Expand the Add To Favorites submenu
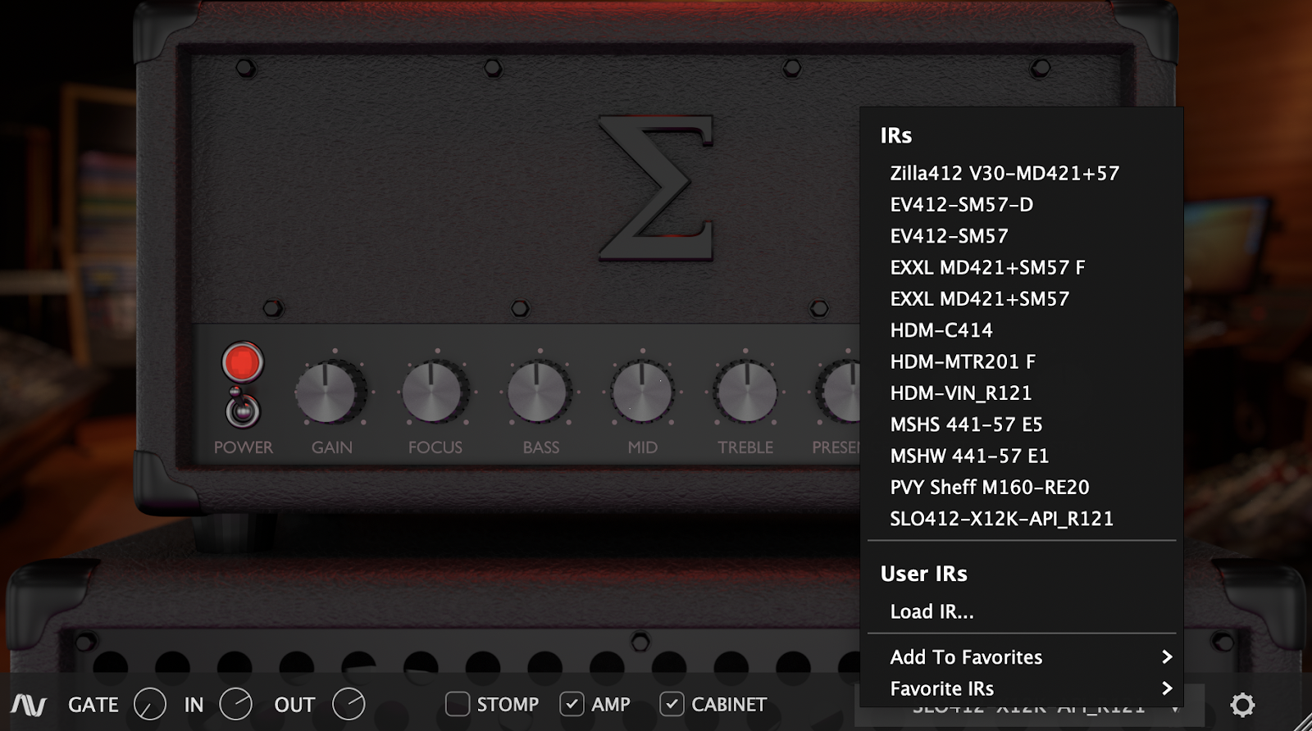Viewport: 1312px width, 731px height. [x=1021, y=657]
